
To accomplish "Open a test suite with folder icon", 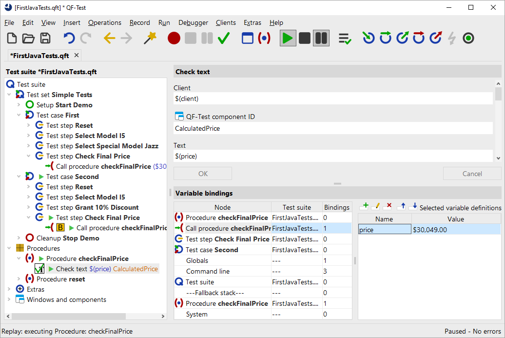I will coord(28,38).
